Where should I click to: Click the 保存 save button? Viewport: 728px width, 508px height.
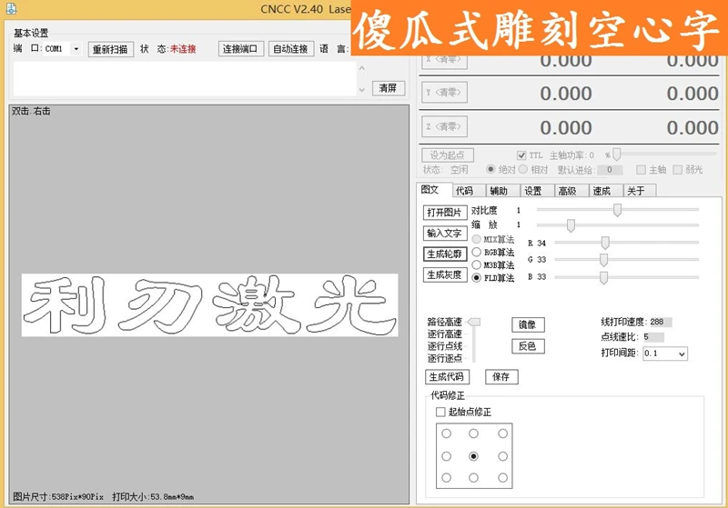click(501, 376)
